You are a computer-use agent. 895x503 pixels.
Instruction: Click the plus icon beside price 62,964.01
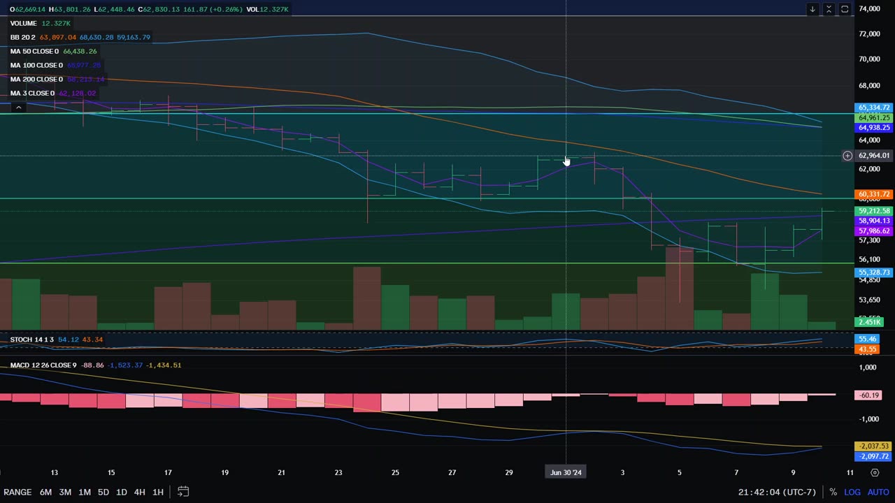pyautogui.click(x=847, y=156)
